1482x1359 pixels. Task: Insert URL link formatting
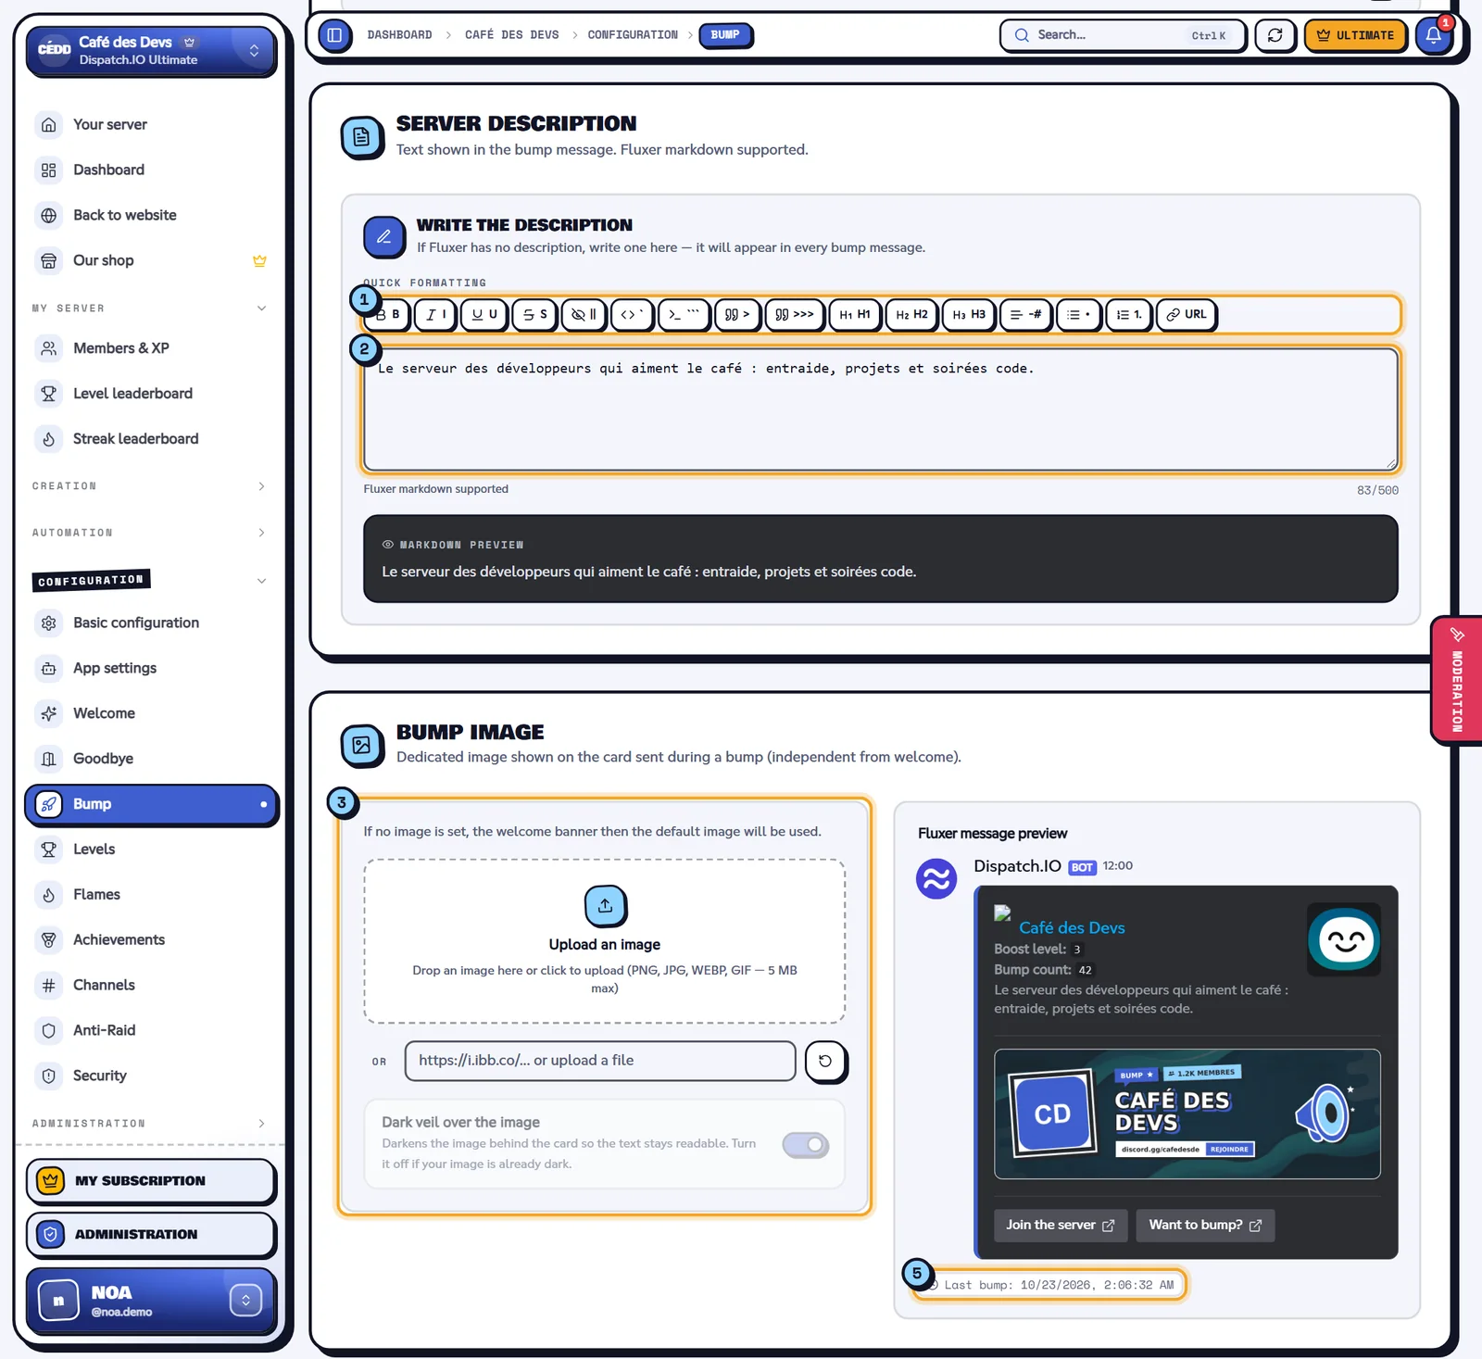pyautogui.click(x=1187, y=315)
